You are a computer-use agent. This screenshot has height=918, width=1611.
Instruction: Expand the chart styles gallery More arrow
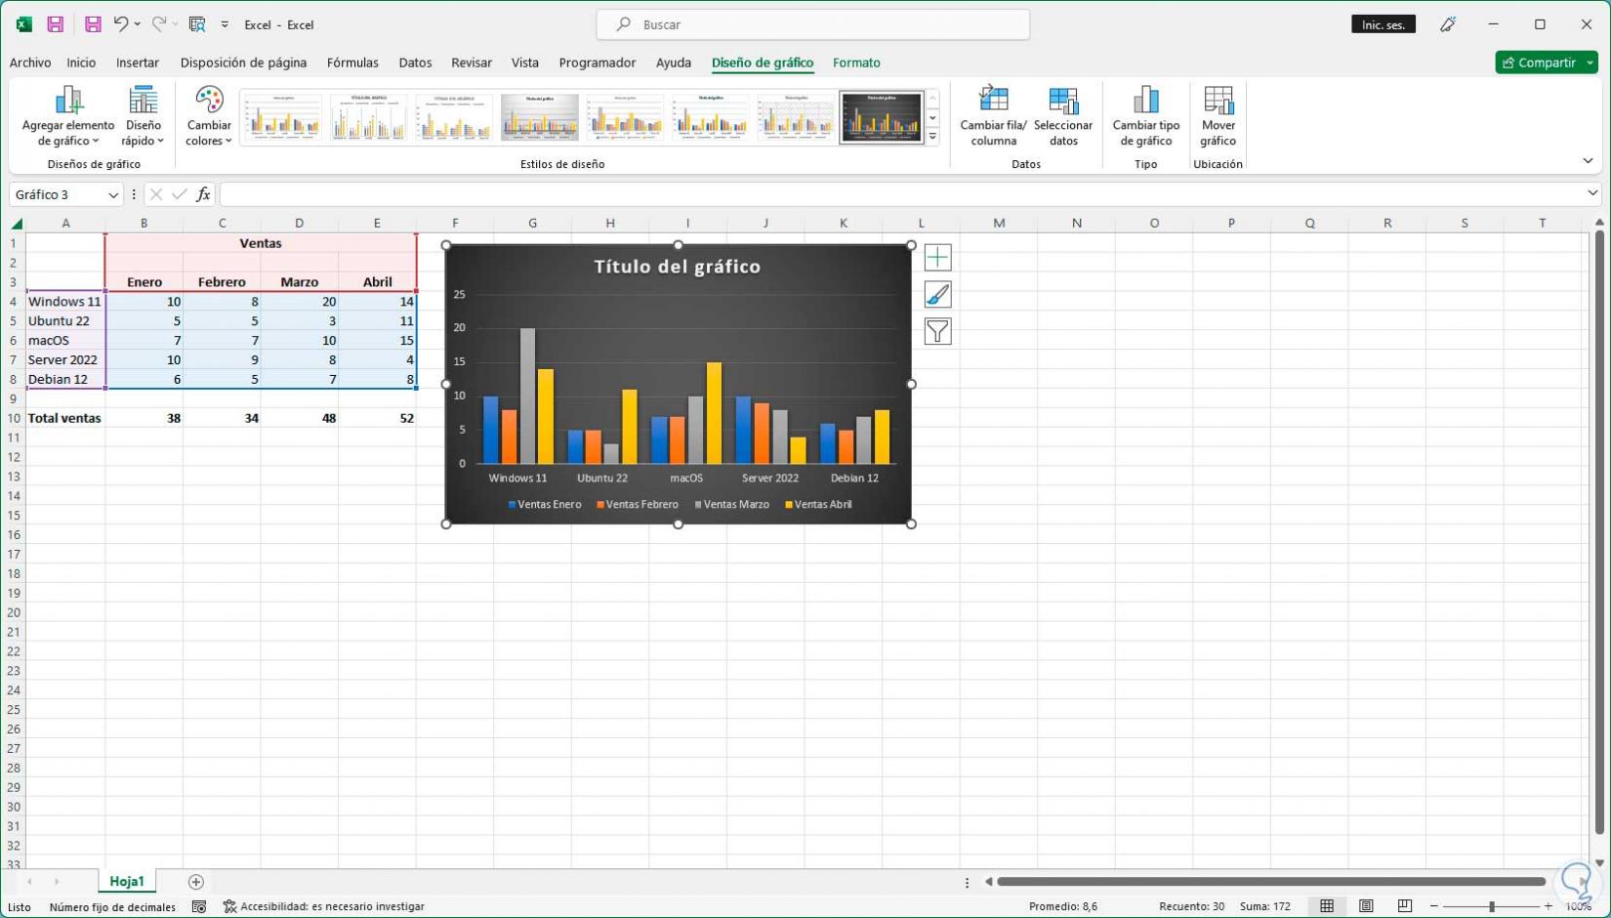click(932, 137)
